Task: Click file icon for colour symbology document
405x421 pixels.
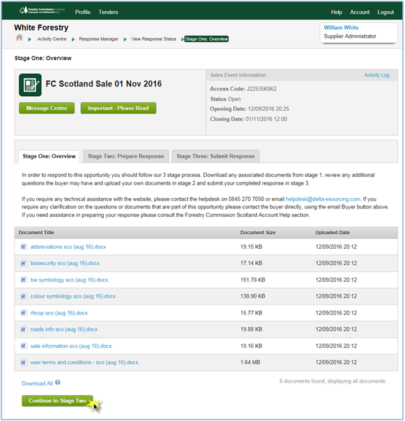Action: 24,296
